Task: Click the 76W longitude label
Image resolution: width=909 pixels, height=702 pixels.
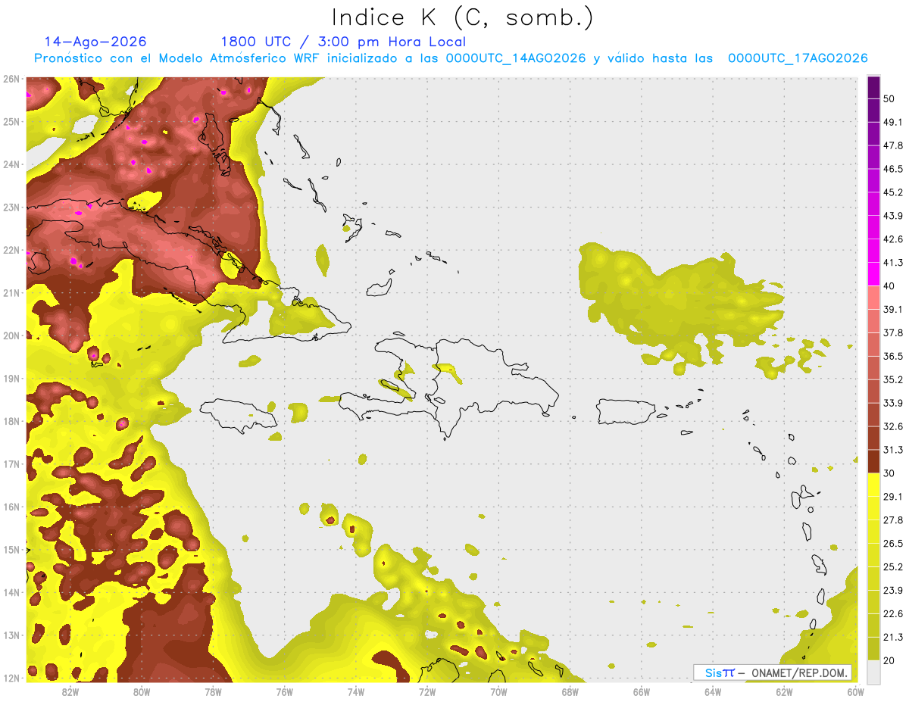Action: 284,691
